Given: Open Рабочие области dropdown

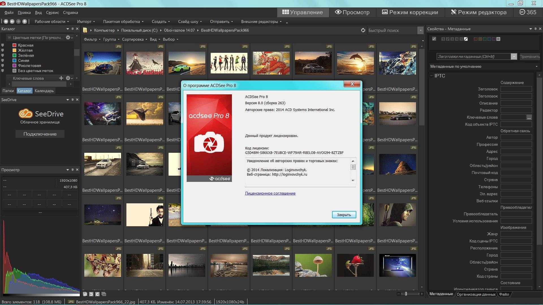Looking at the screenshot, I should [x=52, y=21].
